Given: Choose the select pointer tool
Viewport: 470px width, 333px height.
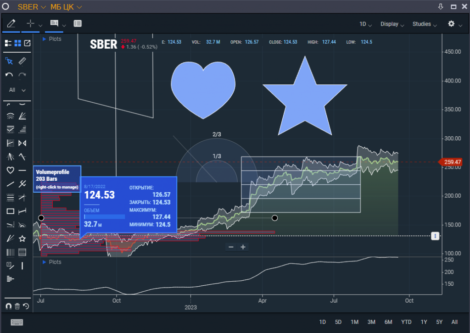Looking at the screenshot, I should pyautogui.click(x=9, y=61).
